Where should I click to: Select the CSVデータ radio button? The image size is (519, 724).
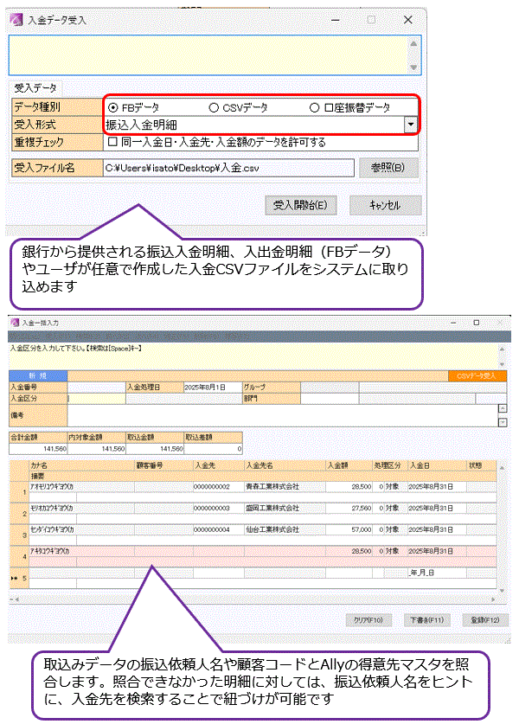(214, 107)
